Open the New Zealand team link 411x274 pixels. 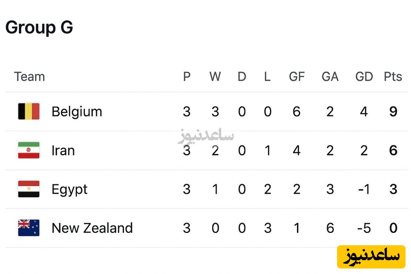tap(92, 228)
